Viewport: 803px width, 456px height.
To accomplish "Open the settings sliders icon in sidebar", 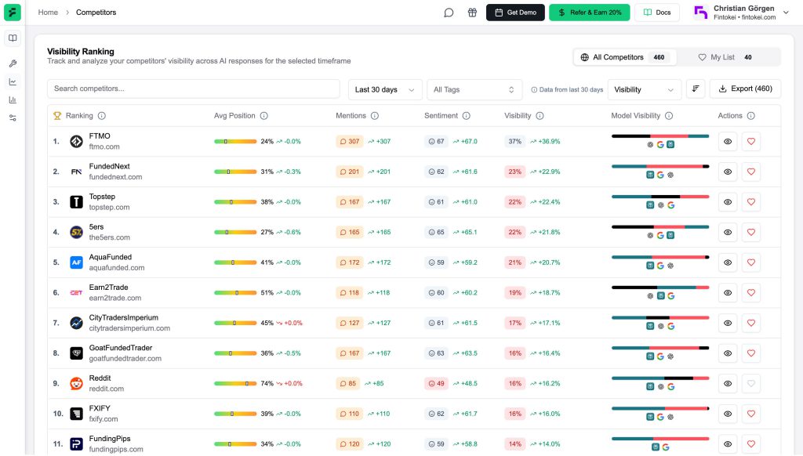I will [13, 119].
